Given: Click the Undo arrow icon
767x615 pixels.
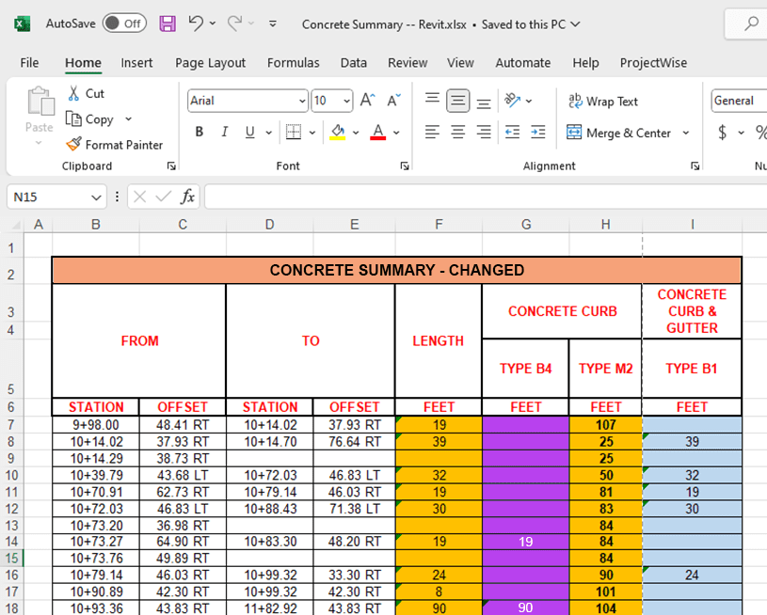Looking at the screenshot, I should point(196,24).
